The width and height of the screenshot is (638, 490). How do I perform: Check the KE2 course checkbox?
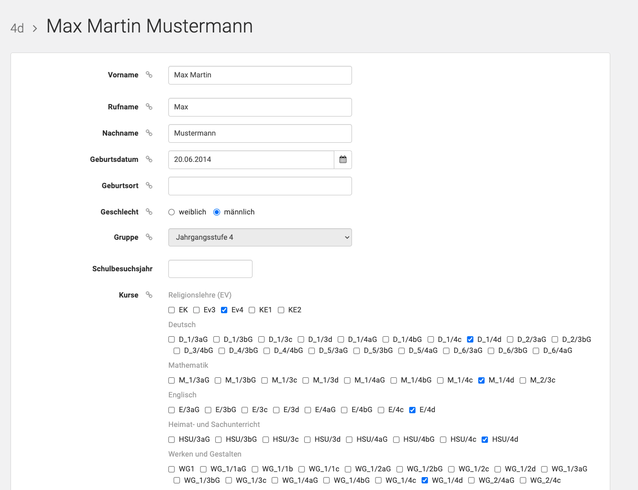pos(281,310)
